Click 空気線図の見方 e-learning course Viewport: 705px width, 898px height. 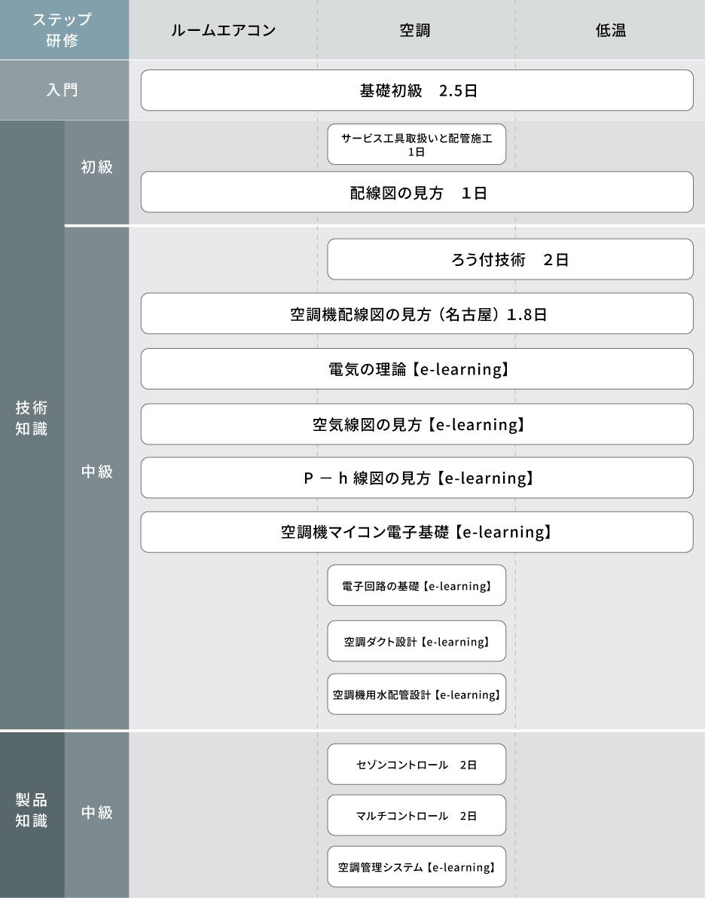(417, 424)
